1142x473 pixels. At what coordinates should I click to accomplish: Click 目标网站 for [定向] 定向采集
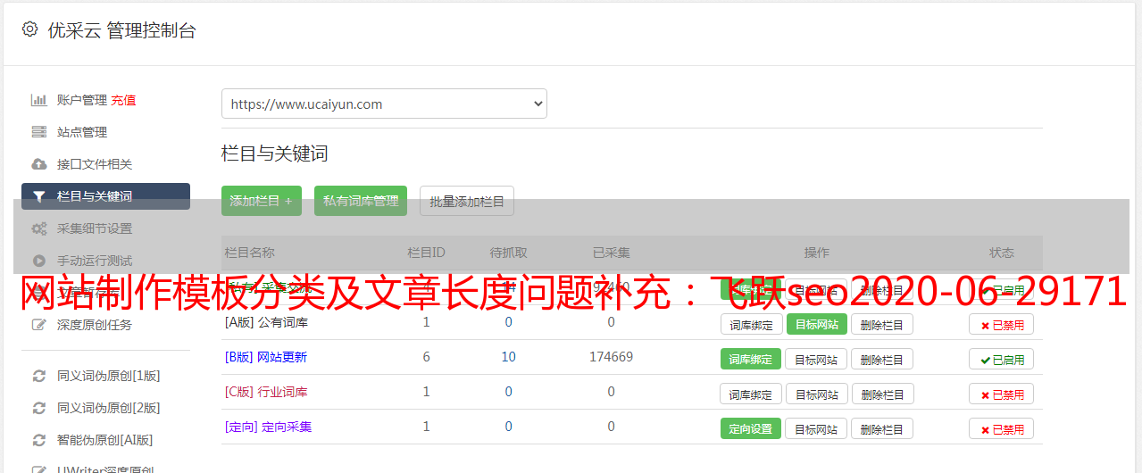coord(816,428)
